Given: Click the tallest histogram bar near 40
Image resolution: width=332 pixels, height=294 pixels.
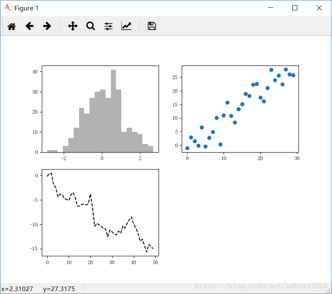Looking at the screenshot, I should [x=113, y=111].
